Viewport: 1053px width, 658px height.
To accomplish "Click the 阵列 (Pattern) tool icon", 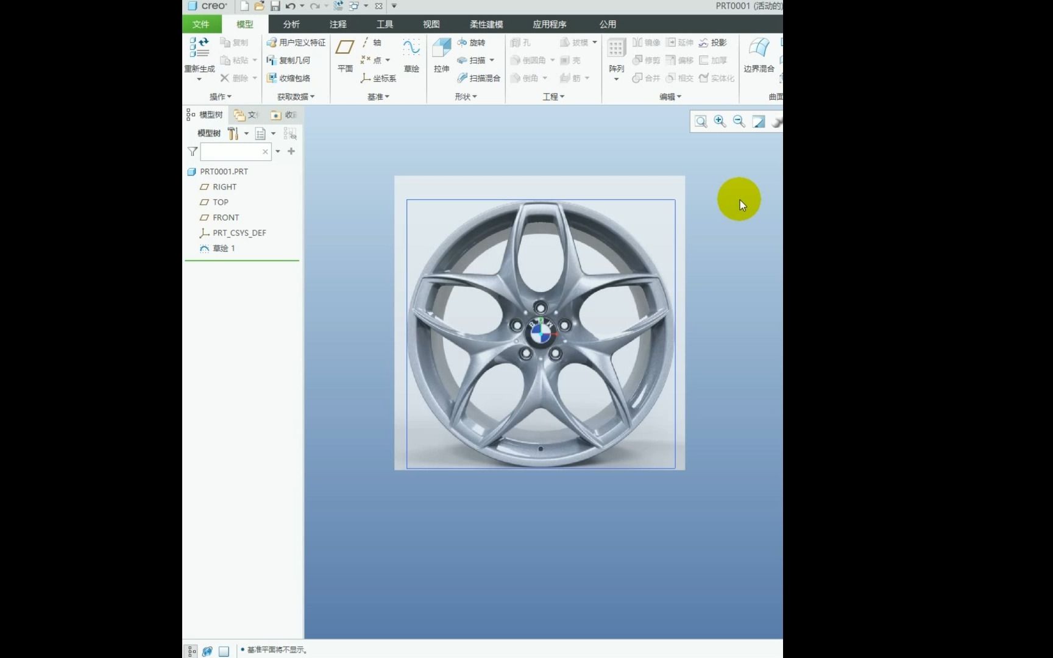I will 616,49.
